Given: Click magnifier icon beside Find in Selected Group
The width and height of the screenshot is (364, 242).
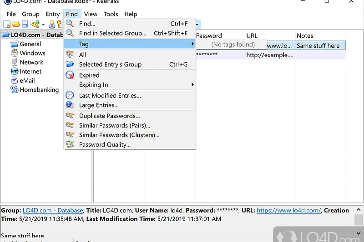Looking at the screenshot, I should [70, 33].
